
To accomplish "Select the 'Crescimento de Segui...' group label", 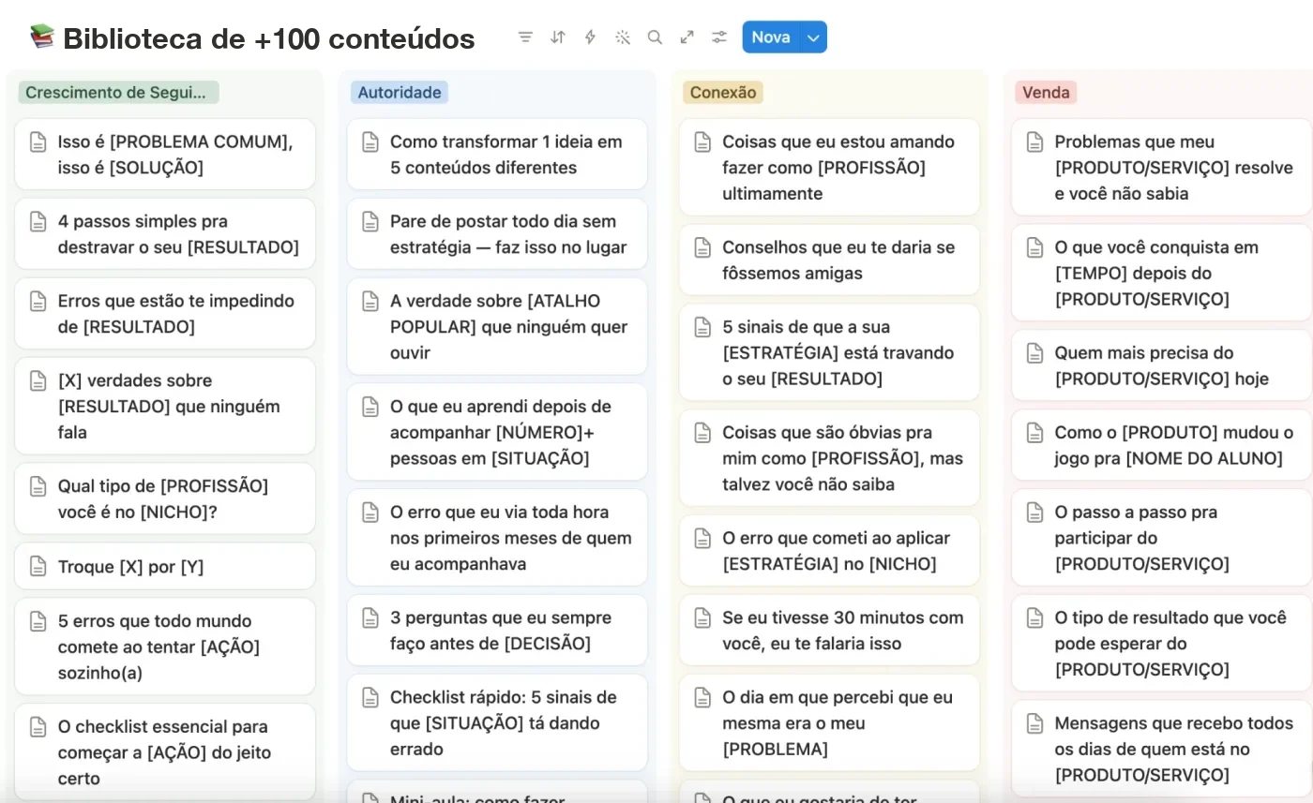I will (118, 93).
